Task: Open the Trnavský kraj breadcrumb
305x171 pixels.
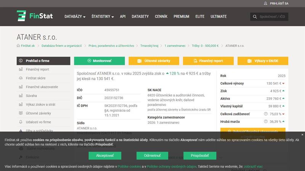Action: point(149,46)
